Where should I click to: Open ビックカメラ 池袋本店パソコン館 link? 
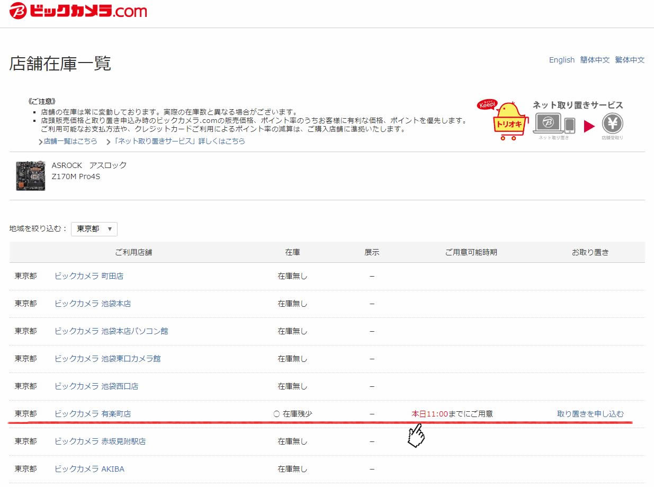click(x=111, y=331)
